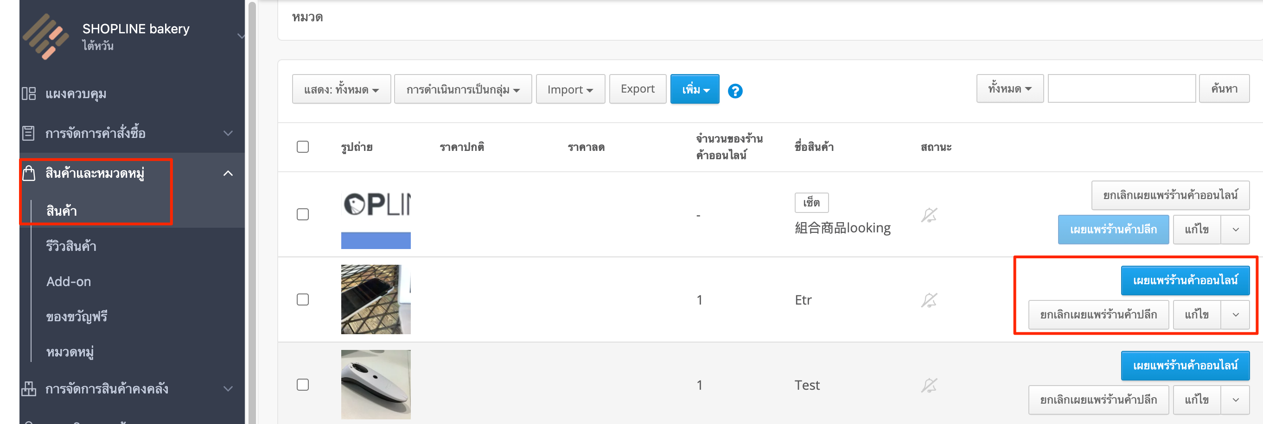
Task: Select สินค้า in the sidebar submenu
Action: pos(61,211)
